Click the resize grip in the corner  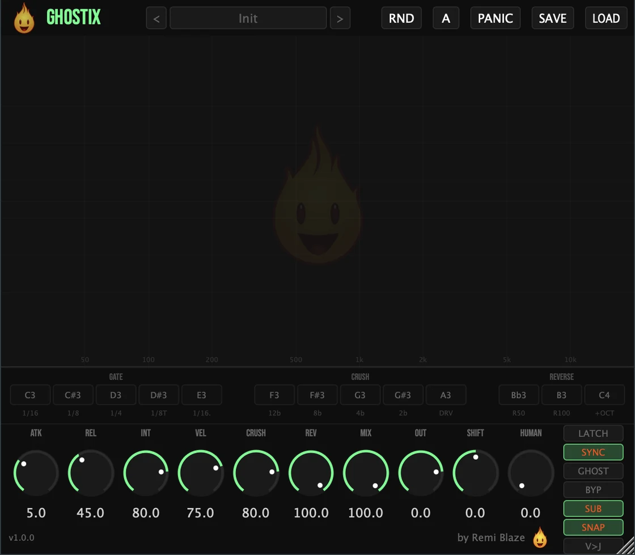pyautogui.click(x=626, y=546)
